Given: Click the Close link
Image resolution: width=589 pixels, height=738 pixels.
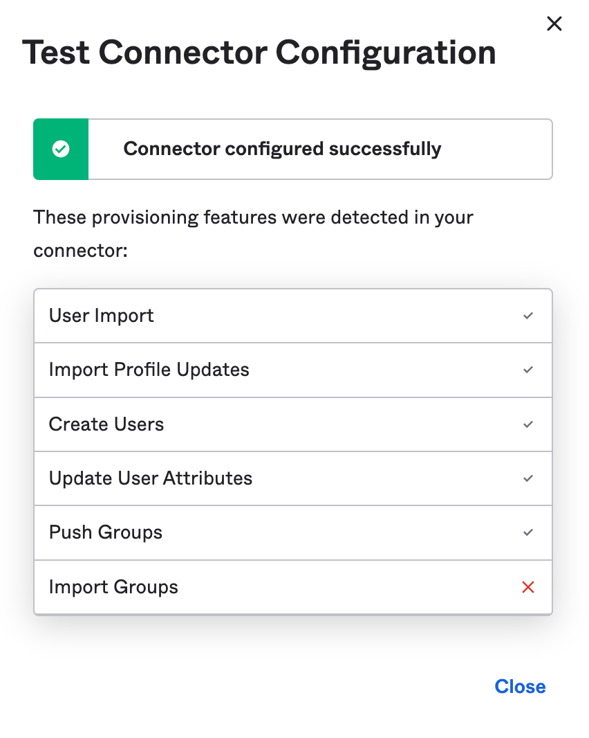Looking at the screenshot, I should (x=520, y=686).
